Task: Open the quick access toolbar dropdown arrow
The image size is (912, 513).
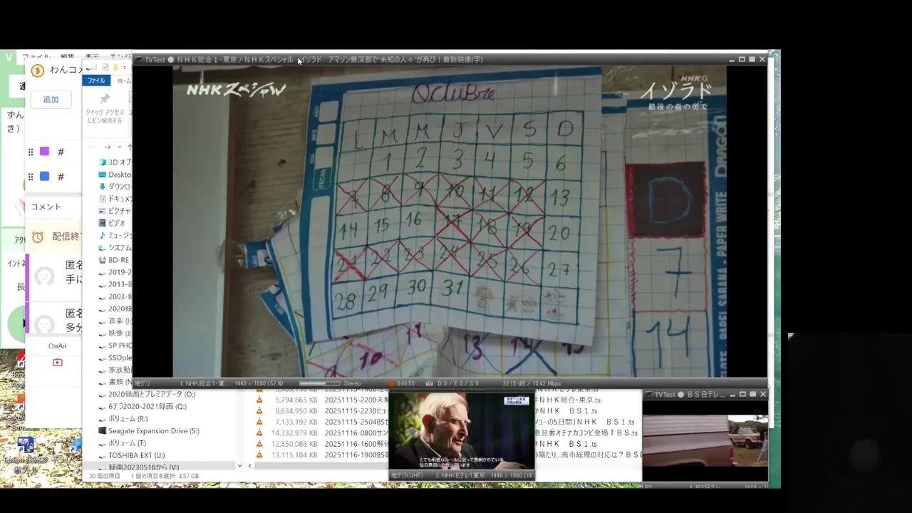Action: (125, 68)
